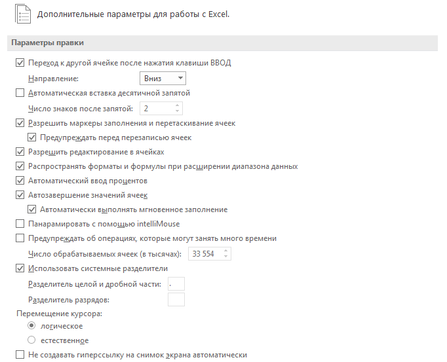Screen dimensions: 447x362
Task: Select the 'естественное' cursor movement radio button
Action: point(31,340)
